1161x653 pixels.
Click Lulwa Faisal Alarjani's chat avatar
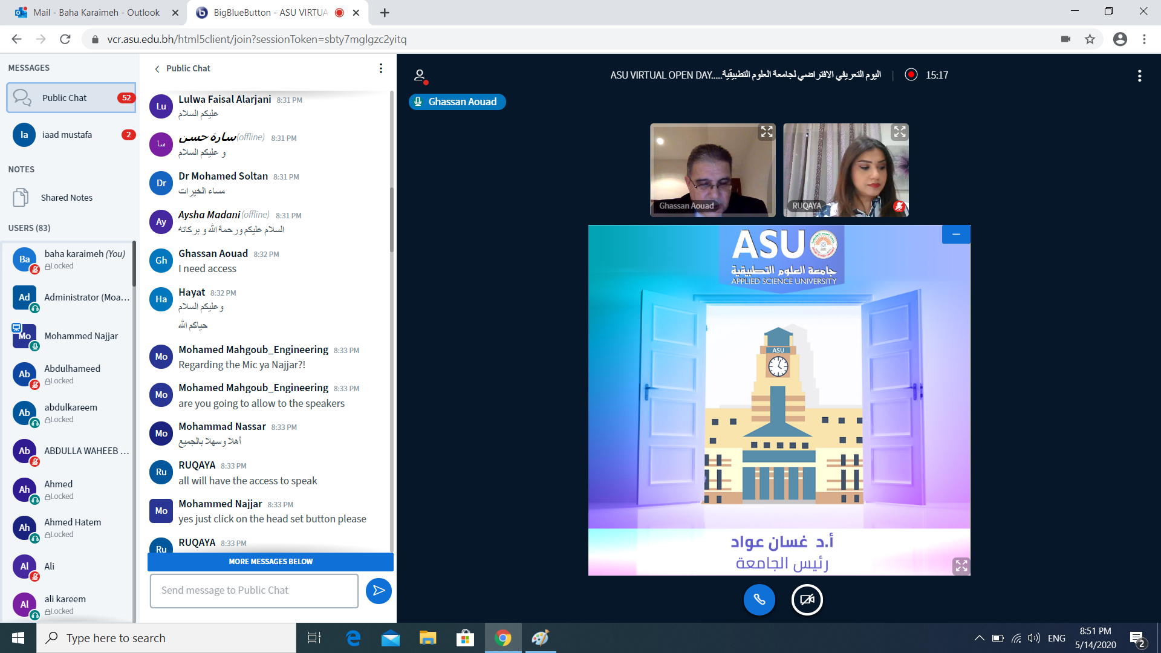pos(161,106)
